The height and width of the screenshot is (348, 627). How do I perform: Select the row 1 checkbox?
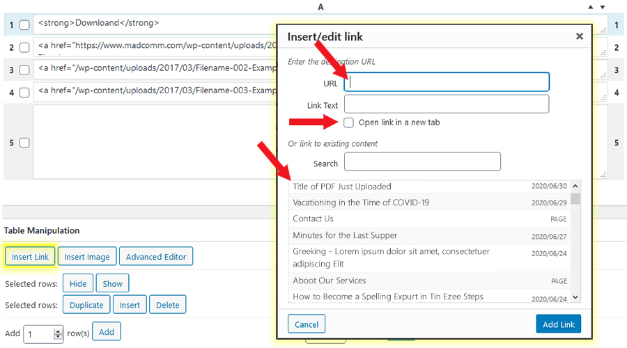pos(24,25)
